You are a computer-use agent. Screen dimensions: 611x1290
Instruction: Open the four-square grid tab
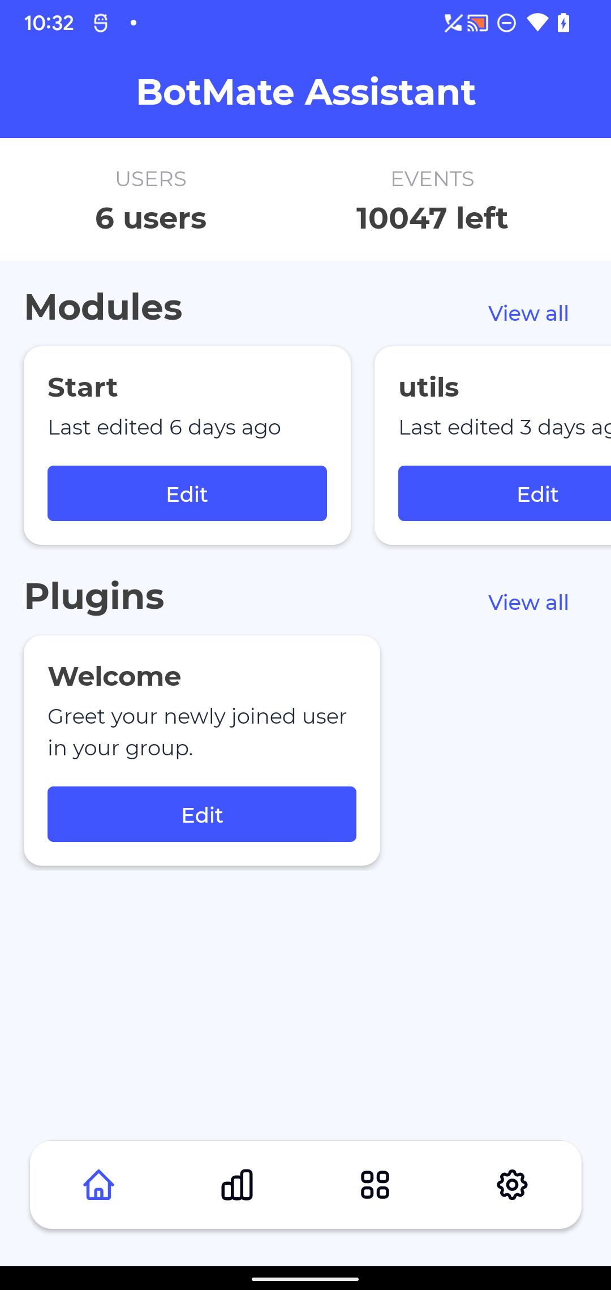click(375, 1185)
